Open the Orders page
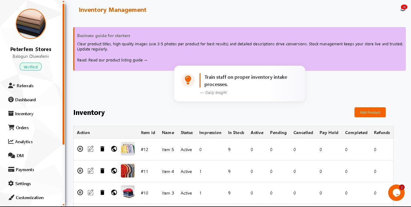411x207 pixels. (22, 128)
